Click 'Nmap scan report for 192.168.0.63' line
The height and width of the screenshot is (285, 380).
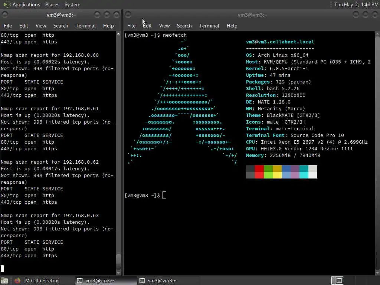(50, 216)
